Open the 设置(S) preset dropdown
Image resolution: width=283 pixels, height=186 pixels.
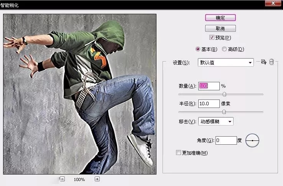click(226, 62)
